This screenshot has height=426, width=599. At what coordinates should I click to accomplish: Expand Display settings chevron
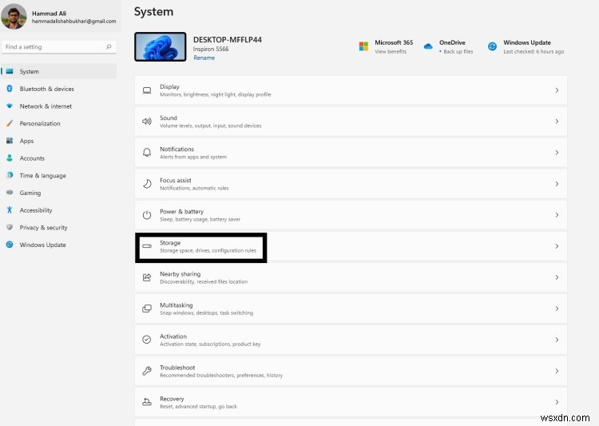(557, 90)
